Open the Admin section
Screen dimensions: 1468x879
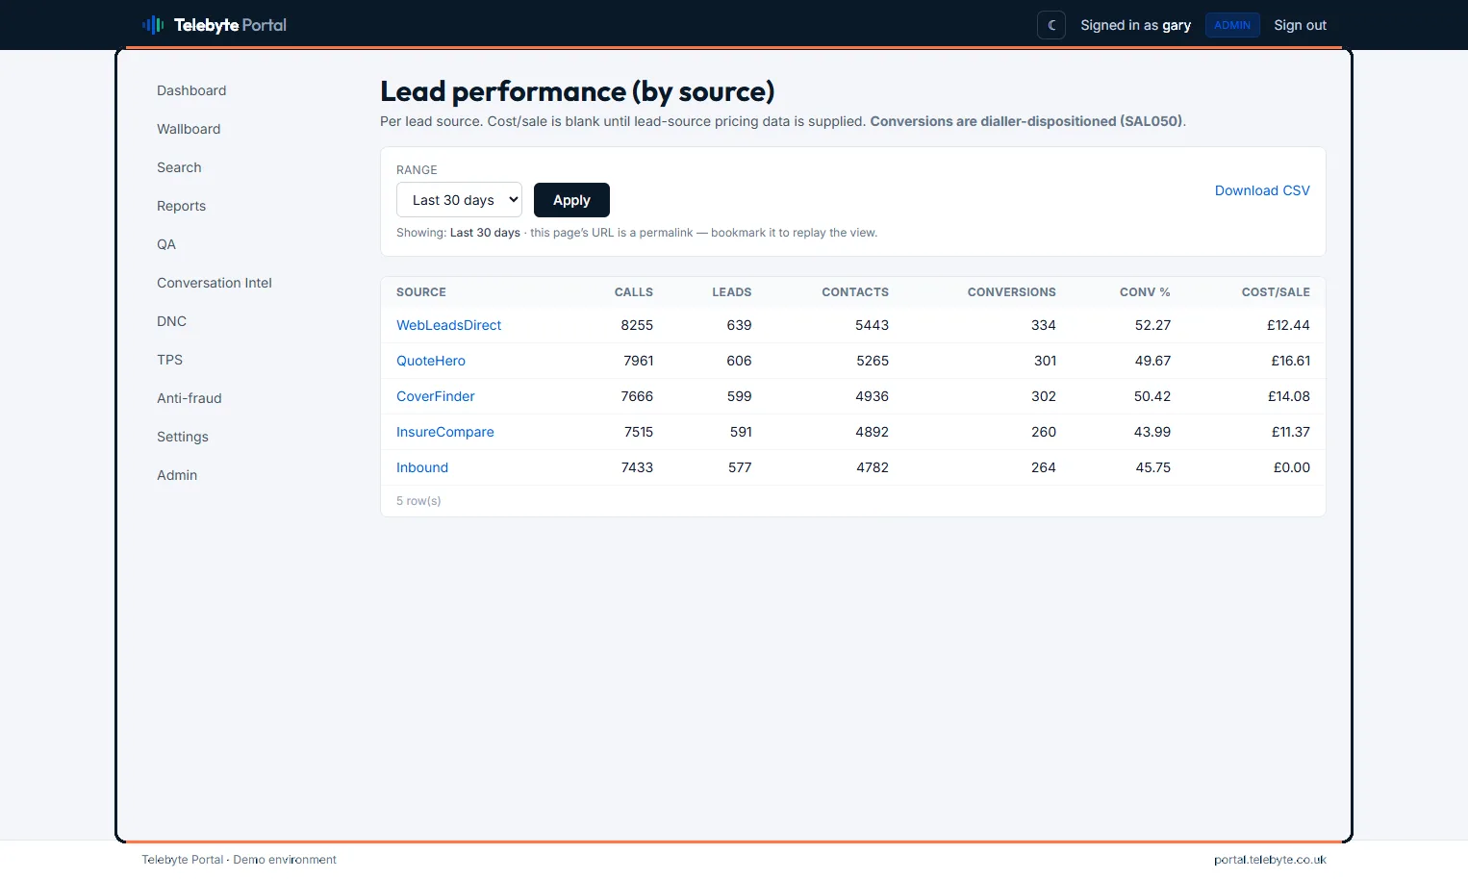[x=177, y=475]
